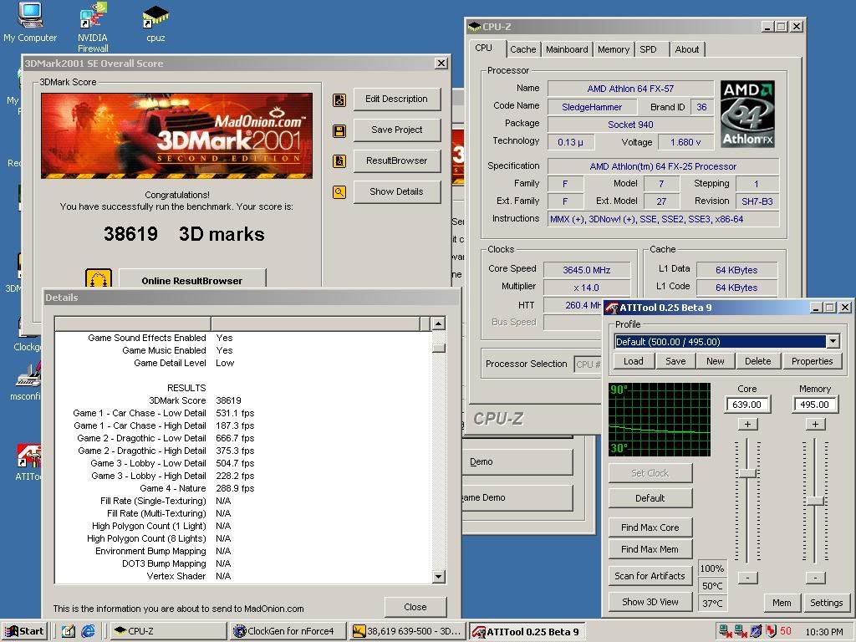856x642 pixels.
Task: Open the SPD tab in CPU-Z
Action: pos(648,49)
